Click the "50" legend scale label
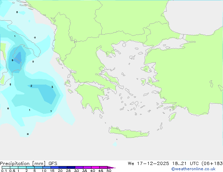The height and width of the screenshot is (172, 223). (109, 171)
